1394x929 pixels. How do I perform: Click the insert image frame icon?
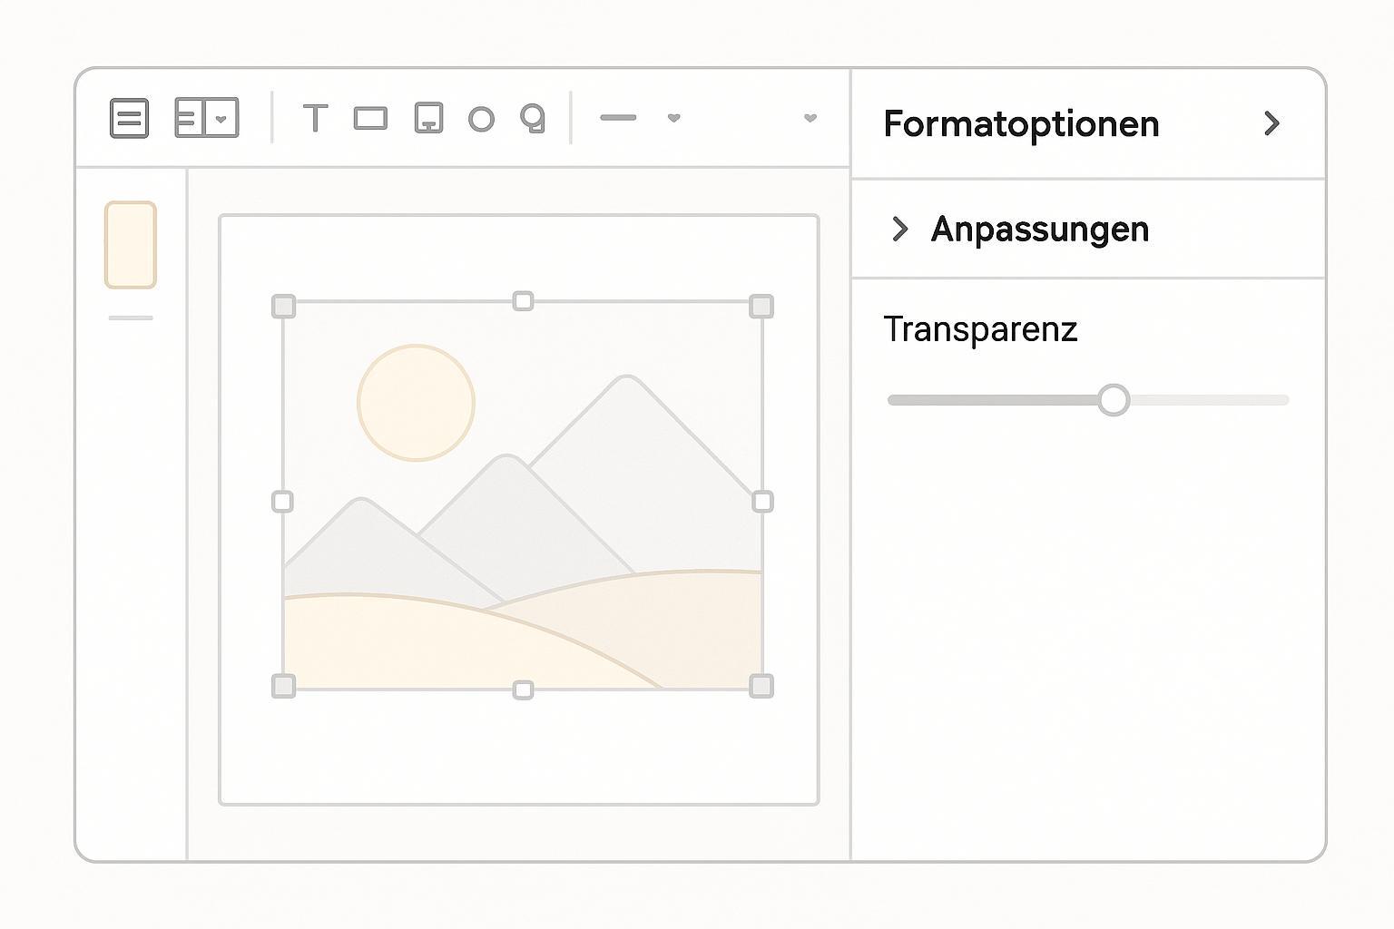point(428,118)
